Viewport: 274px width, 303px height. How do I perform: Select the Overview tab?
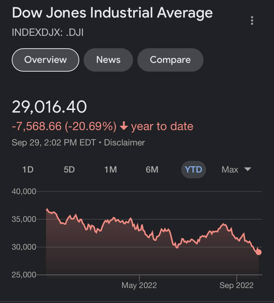(46, 60)
